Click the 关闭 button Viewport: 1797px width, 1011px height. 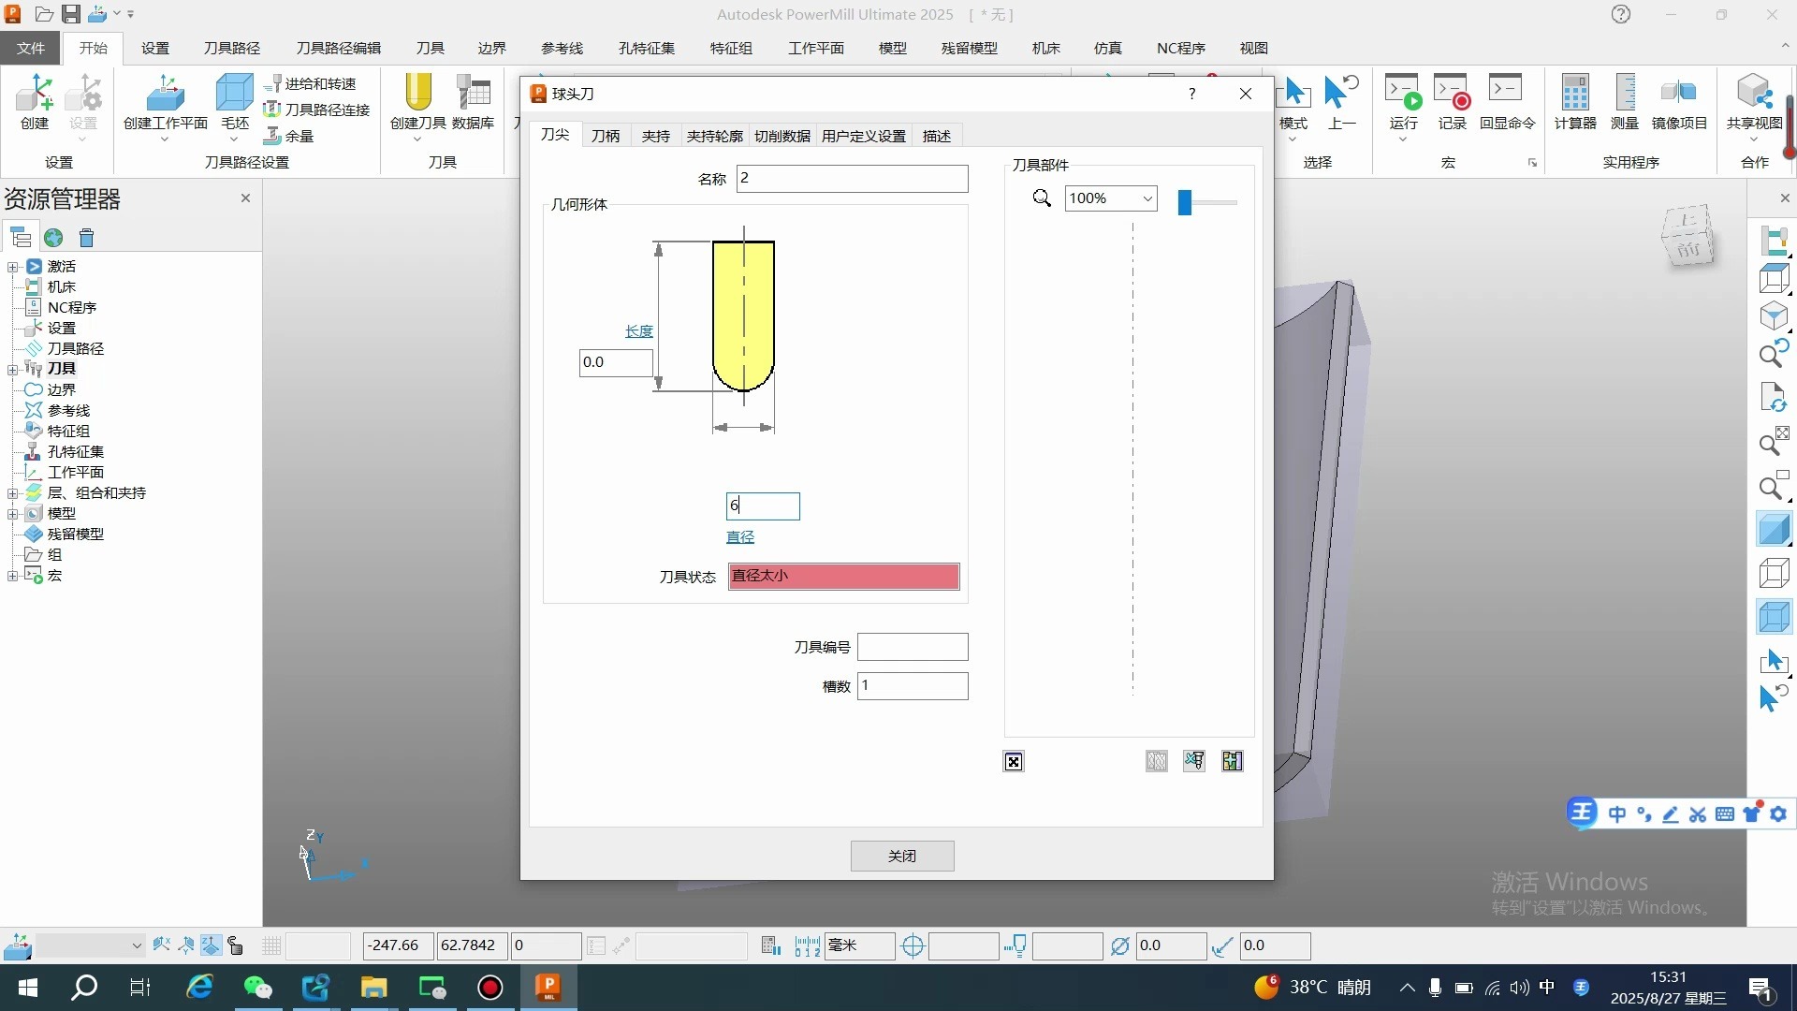click(902, 857)
